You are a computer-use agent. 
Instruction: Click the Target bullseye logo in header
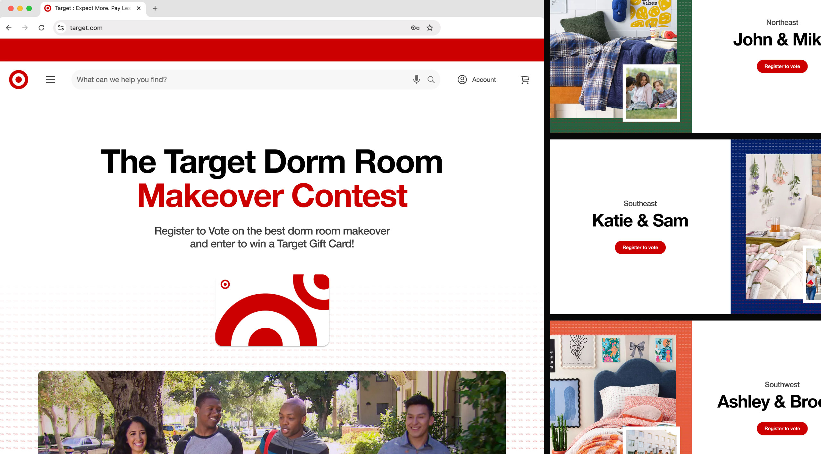[x=19, y=80]
